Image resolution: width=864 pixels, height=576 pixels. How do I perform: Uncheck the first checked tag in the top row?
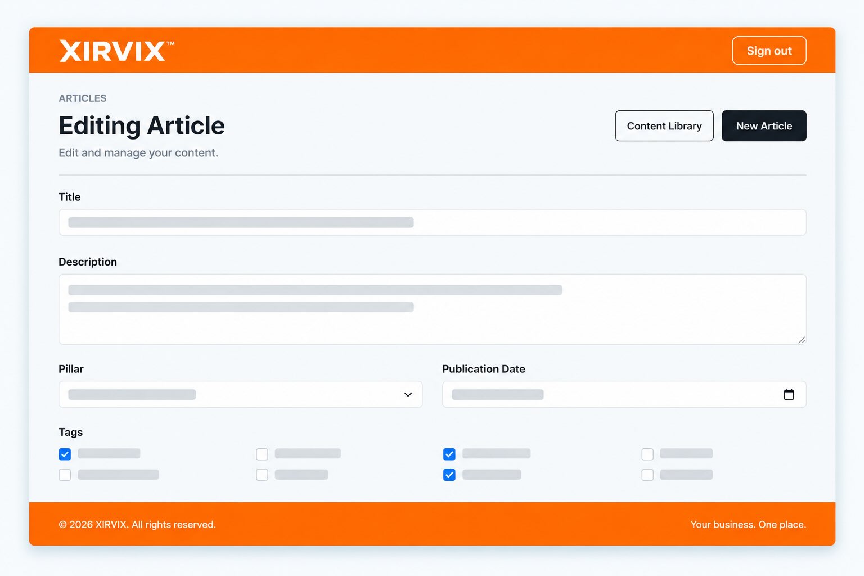(65, 454)
